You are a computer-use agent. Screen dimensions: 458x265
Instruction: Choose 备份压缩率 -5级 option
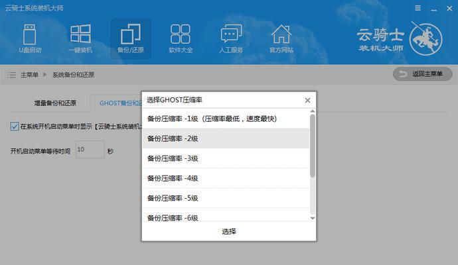[226, 198]
